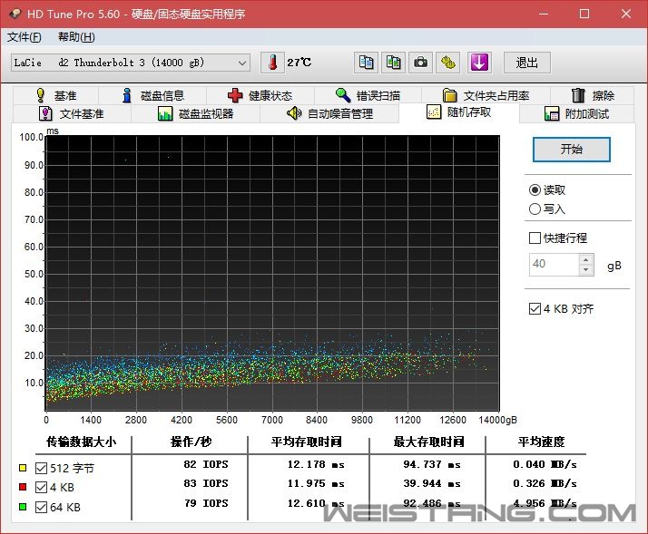Click the trash can erase icon

pyautogui.click(x=578, y=95)
